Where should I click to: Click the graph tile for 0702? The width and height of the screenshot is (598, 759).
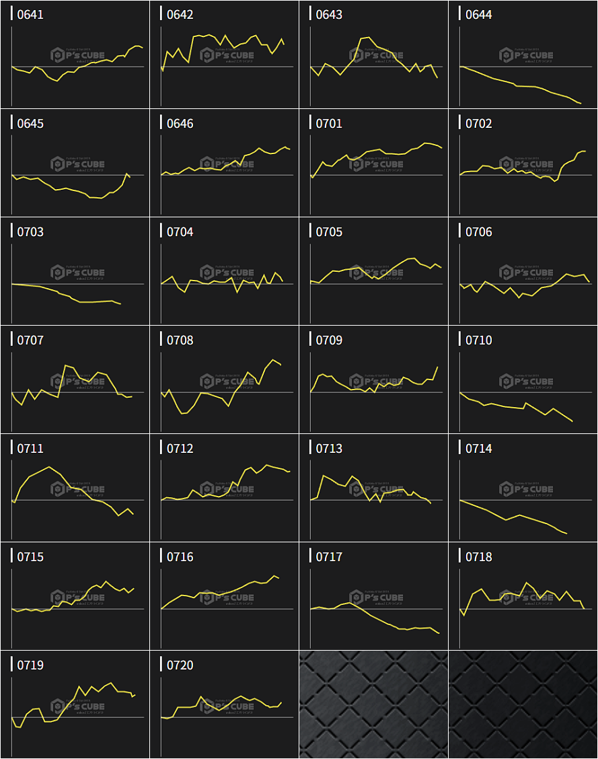tap(523, 163)
